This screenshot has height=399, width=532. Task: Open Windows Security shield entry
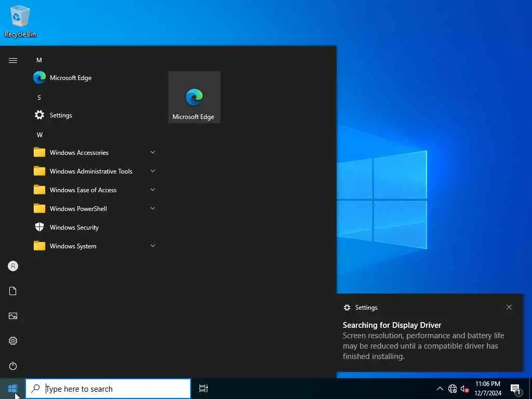[x=94, y=228]
